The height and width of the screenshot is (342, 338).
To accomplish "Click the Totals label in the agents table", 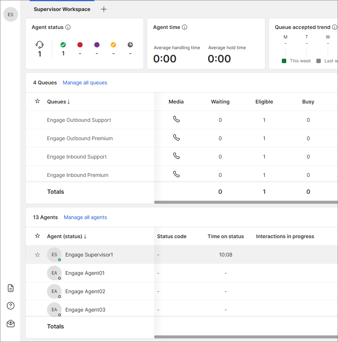I will (x=56, y=326).
